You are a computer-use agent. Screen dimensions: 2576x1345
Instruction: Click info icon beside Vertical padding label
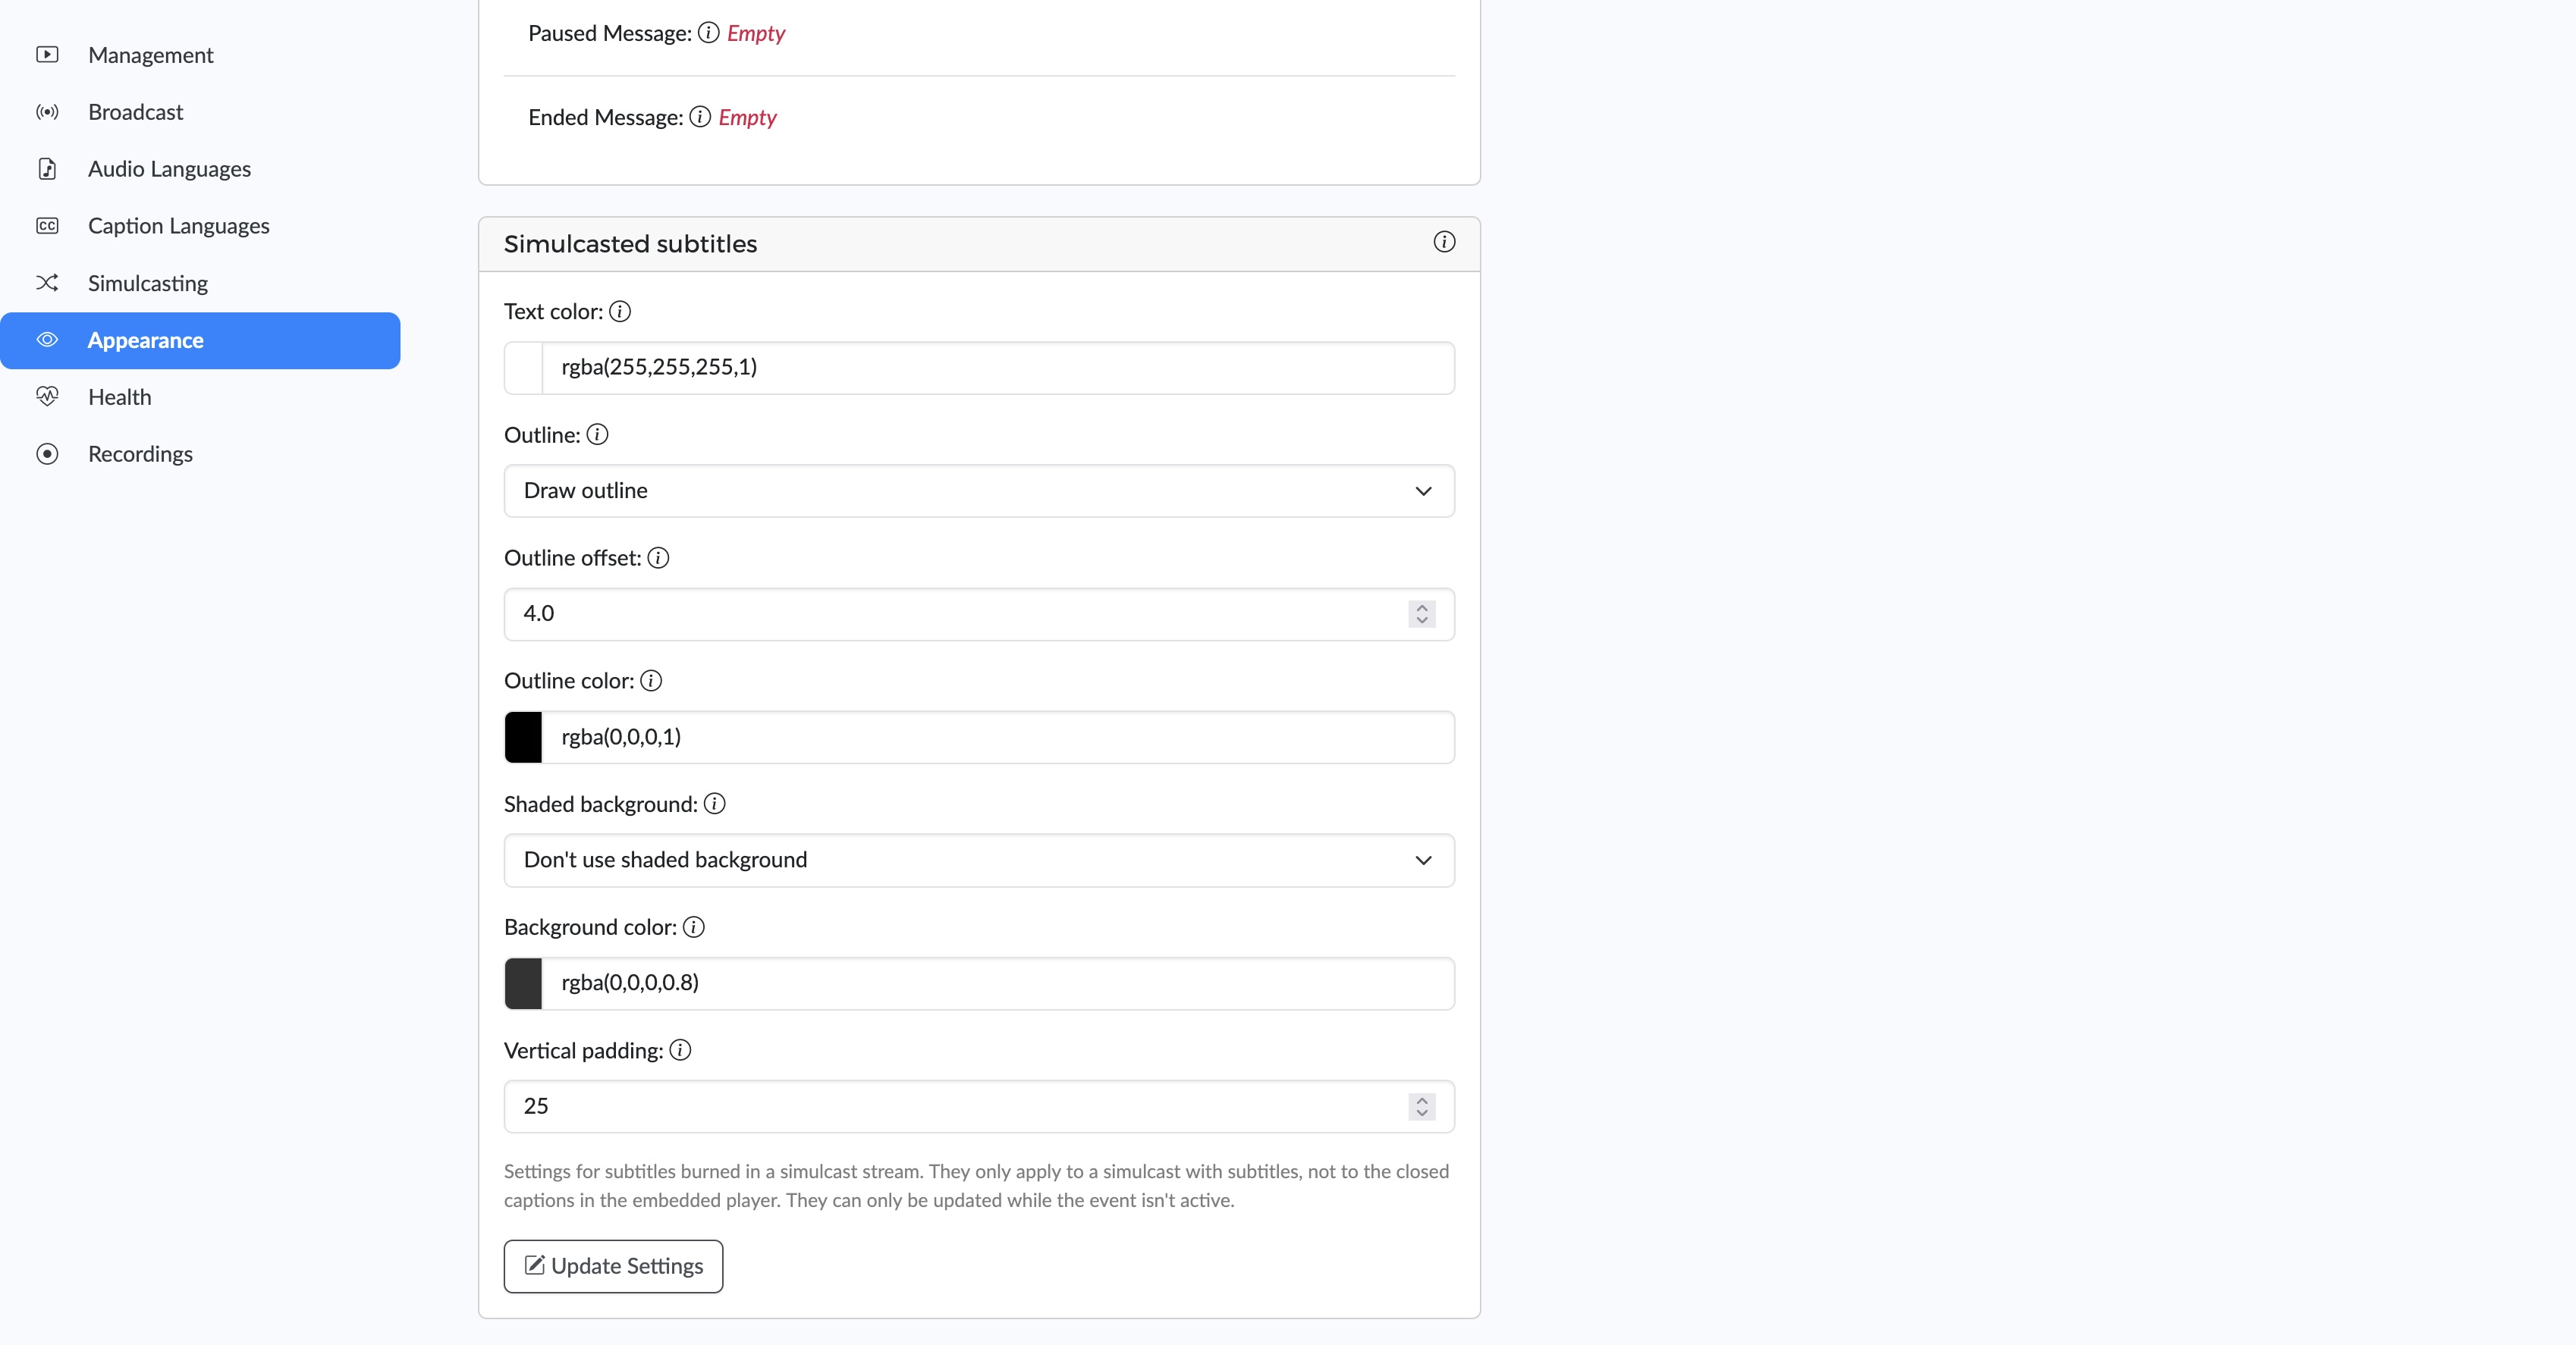[x=680, y=1050]
